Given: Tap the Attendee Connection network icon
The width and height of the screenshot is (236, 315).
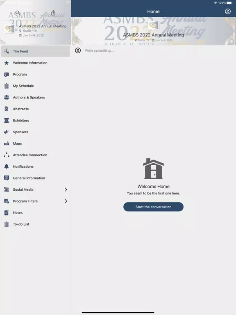Looking at the screenshot, I should pyautogui.click(x=7, y=155).
